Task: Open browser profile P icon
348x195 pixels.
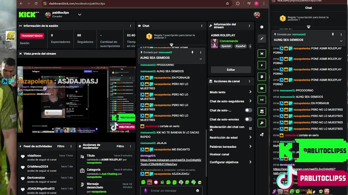Action: tap(256, 4)
